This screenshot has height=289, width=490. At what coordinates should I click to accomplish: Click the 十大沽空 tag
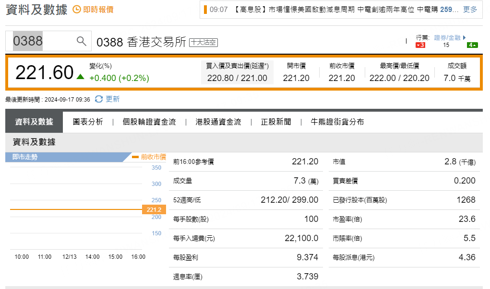tap(203, 43)
